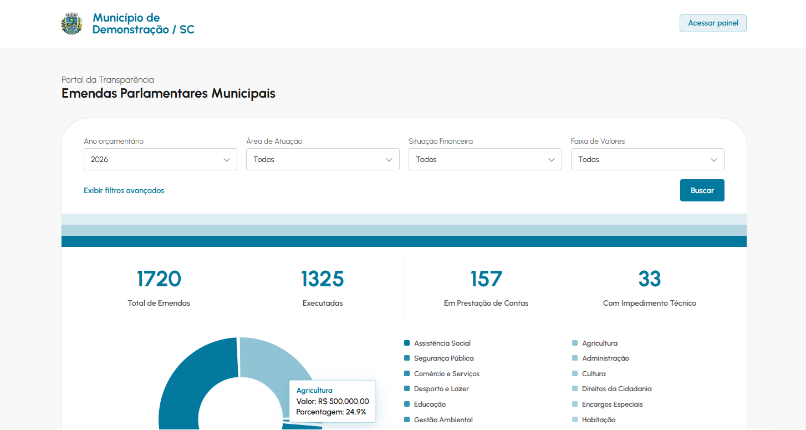806x430 pixels.
Task: Toggle the Educação legend swatch
Action: [407, 404]
